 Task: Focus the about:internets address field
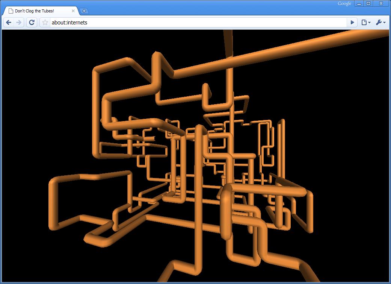(195, 23)
